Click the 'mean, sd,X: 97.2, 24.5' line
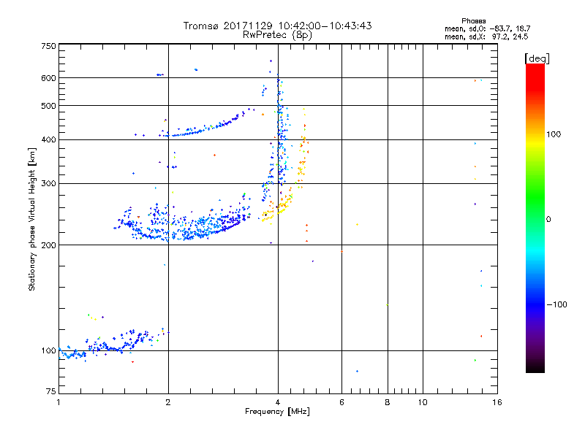585x438 pixels. [486, 36]
